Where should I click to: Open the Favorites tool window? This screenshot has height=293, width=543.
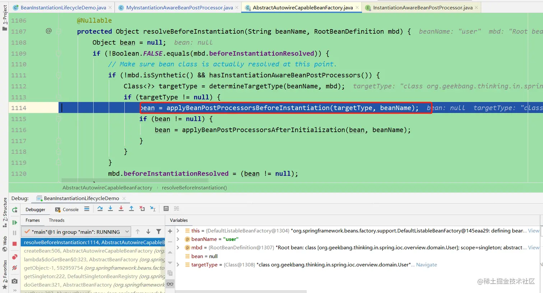point(5,275)
